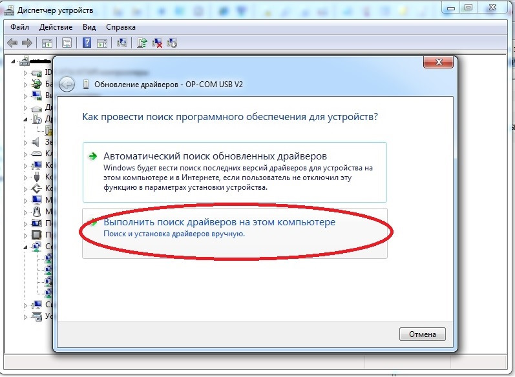Image resolution: width=515 pixels, height=377 pixels.
Task: Open the Вид menu
Action: pos(89,27)
